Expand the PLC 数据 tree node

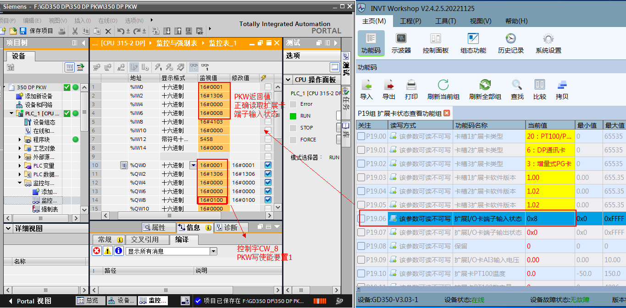(x=20, y=174)
